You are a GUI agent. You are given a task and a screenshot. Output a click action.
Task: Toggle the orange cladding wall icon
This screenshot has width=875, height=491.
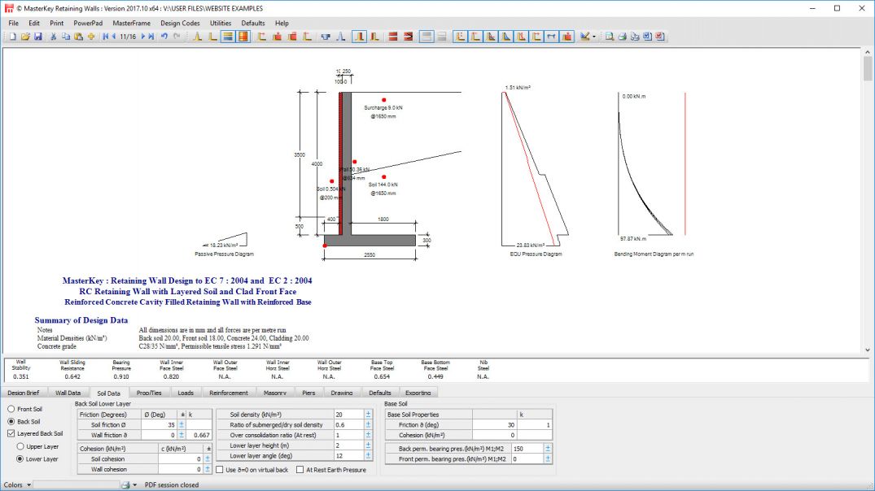pyautogui.click(x=243, y=37)
